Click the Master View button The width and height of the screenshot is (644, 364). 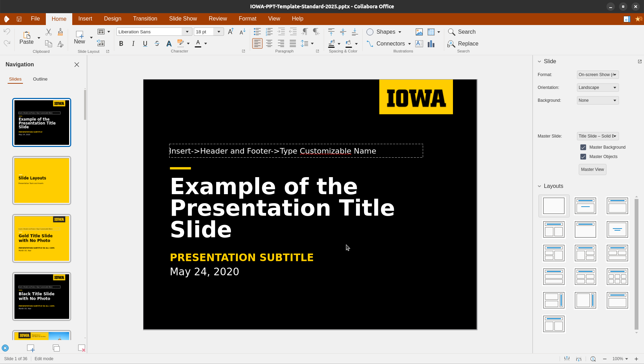pos(592,169)
